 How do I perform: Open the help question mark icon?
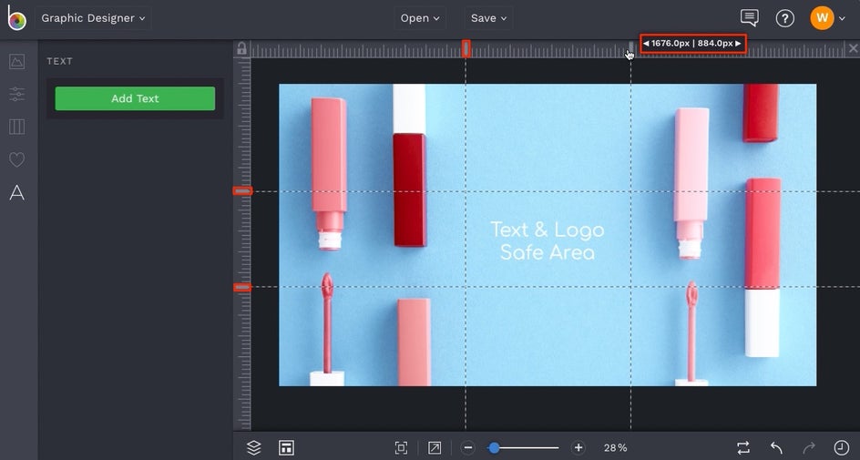click(785, 18)
